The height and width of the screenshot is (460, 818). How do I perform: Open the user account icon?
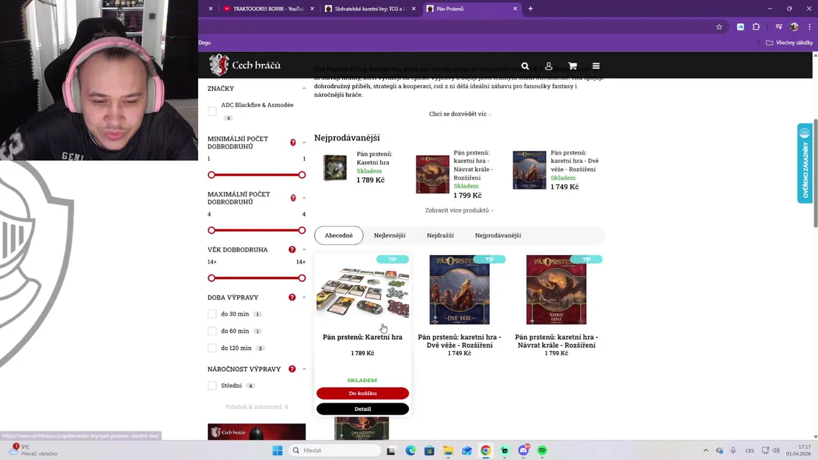click(x=548, y=66)
